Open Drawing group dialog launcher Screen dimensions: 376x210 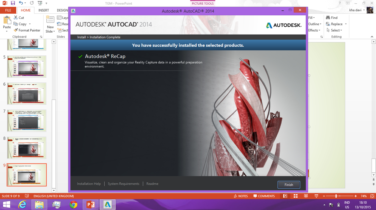pos(321,37)
